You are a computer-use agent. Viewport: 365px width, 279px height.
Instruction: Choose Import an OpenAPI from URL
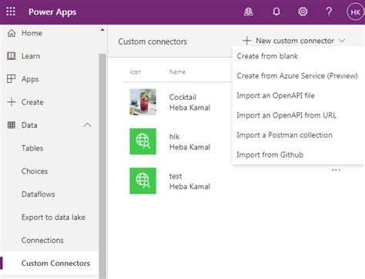[x=286, y=115]
